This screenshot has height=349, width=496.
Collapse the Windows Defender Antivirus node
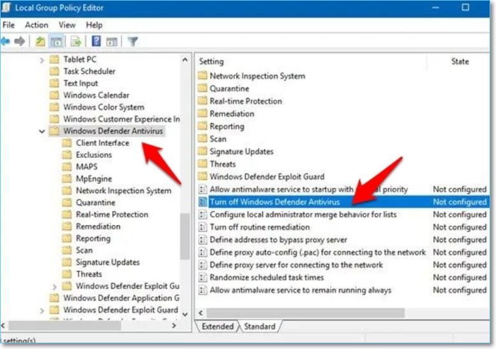click(x=41, y=131)
